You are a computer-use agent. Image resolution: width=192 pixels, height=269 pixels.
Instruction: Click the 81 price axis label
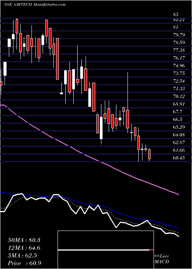(x=176, y=27)
